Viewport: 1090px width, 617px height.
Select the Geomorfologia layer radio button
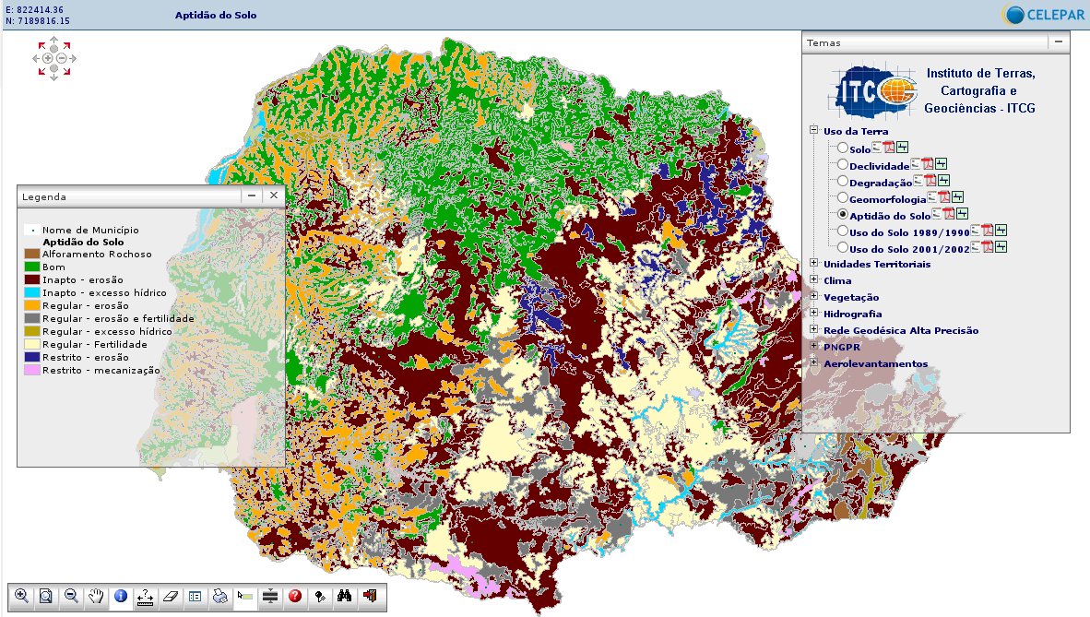pyautogui.click(x=842, y=198)
